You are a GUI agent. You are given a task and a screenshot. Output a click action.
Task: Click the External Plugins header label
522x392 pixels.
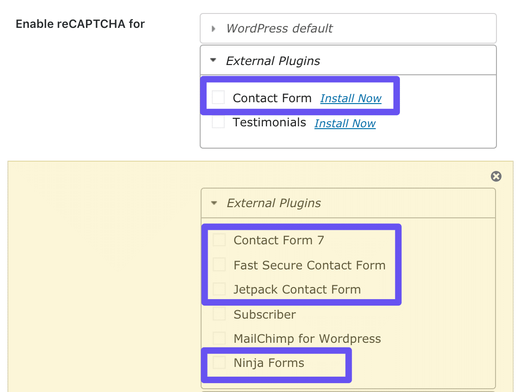click(273, 60)
